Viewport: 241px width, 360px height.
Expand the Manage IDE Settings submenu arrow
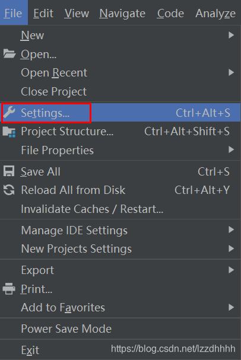point(231,230)
